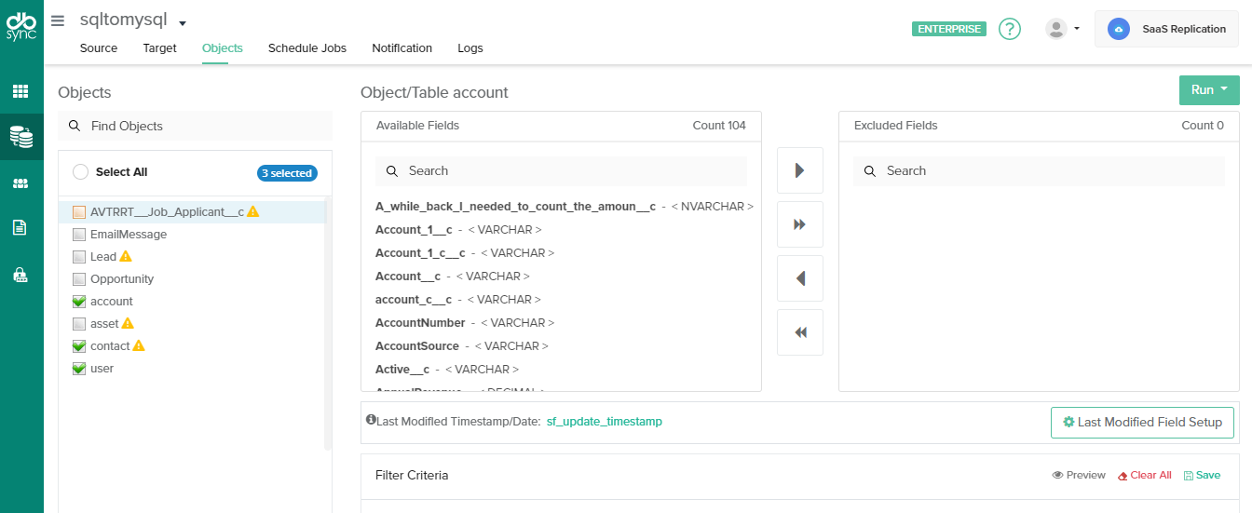
Task: Open the document icon in sidebar
Action: (x=20, y=227)
